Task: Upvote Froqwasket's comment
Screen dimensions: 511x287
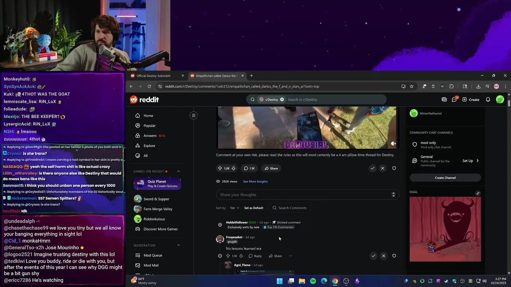Action: coord(228,256)
